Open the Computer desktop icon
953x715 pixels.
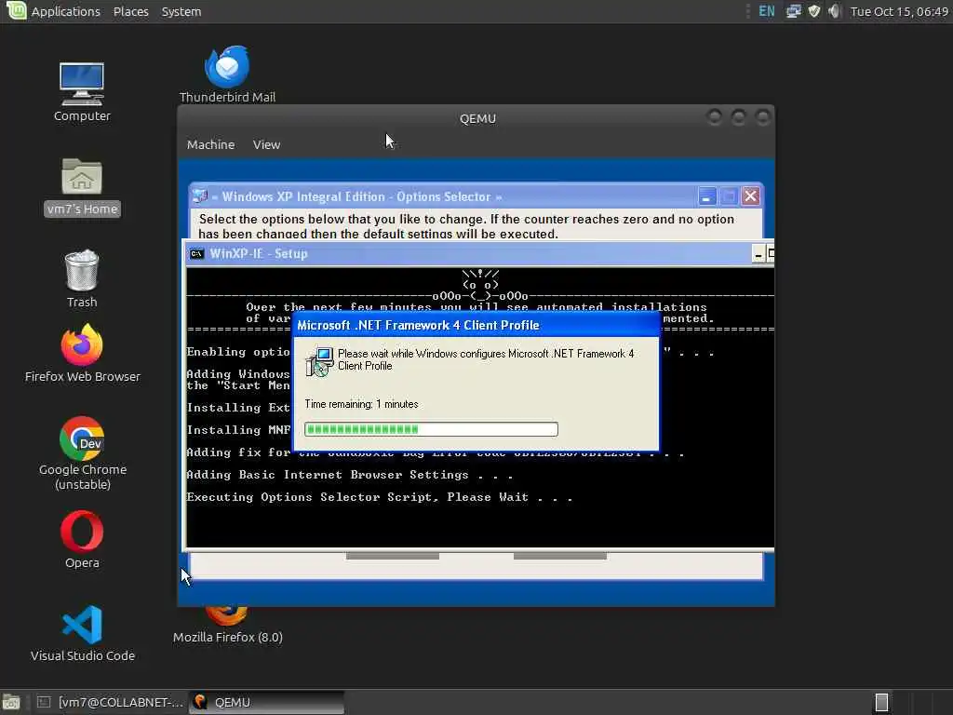(x=82, y=84)
